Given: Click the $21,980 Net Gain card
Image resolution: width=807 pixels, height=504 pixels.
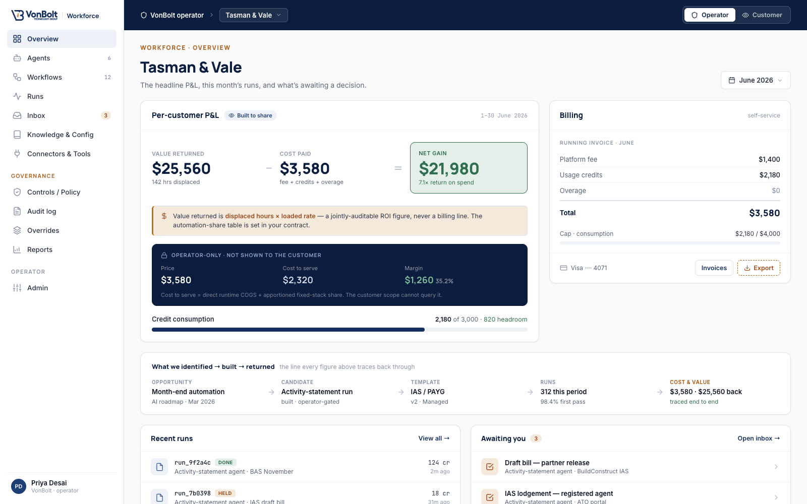Looking at the screenshot, I should click(469, 168).
